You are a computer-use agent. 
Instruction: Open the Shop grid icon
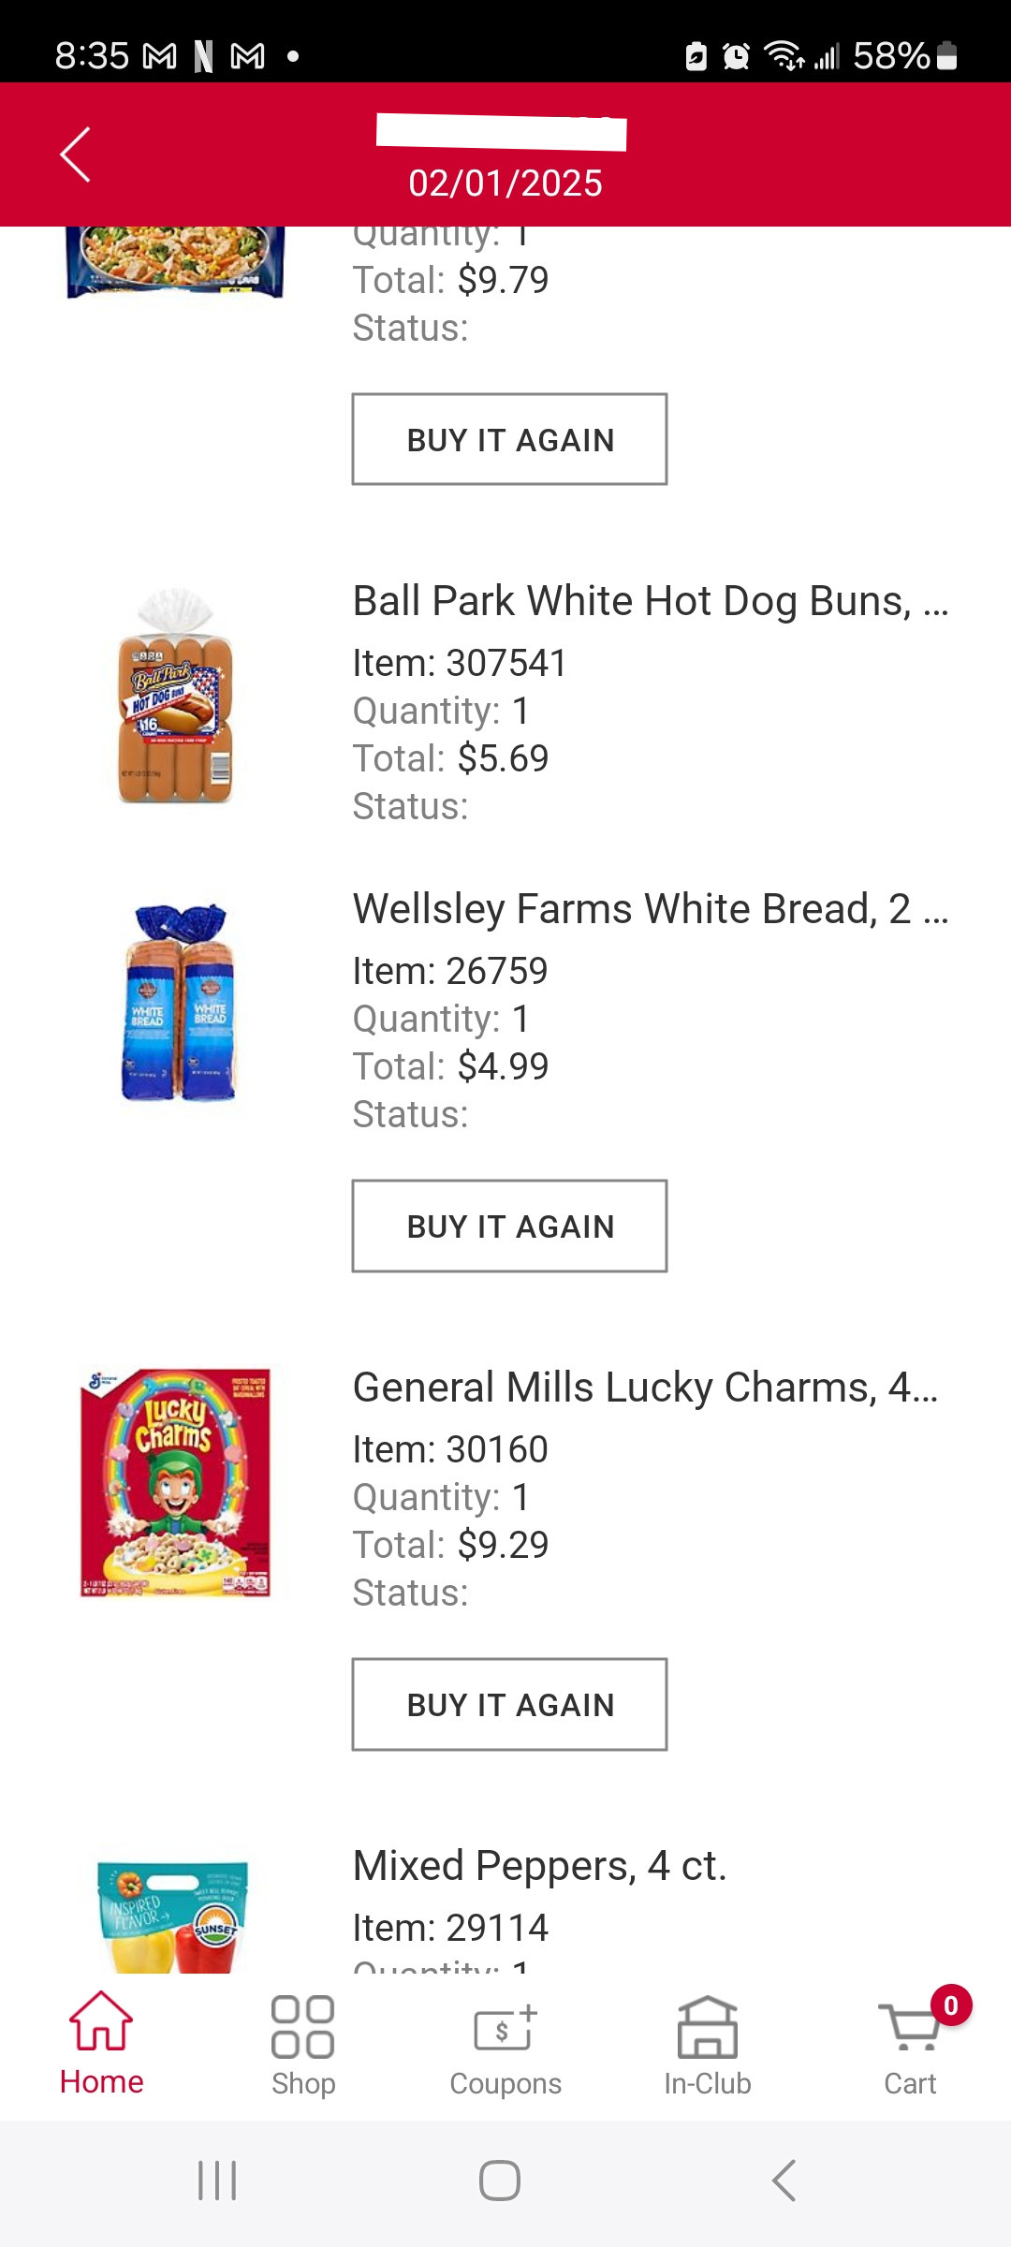click(302, 2027)
